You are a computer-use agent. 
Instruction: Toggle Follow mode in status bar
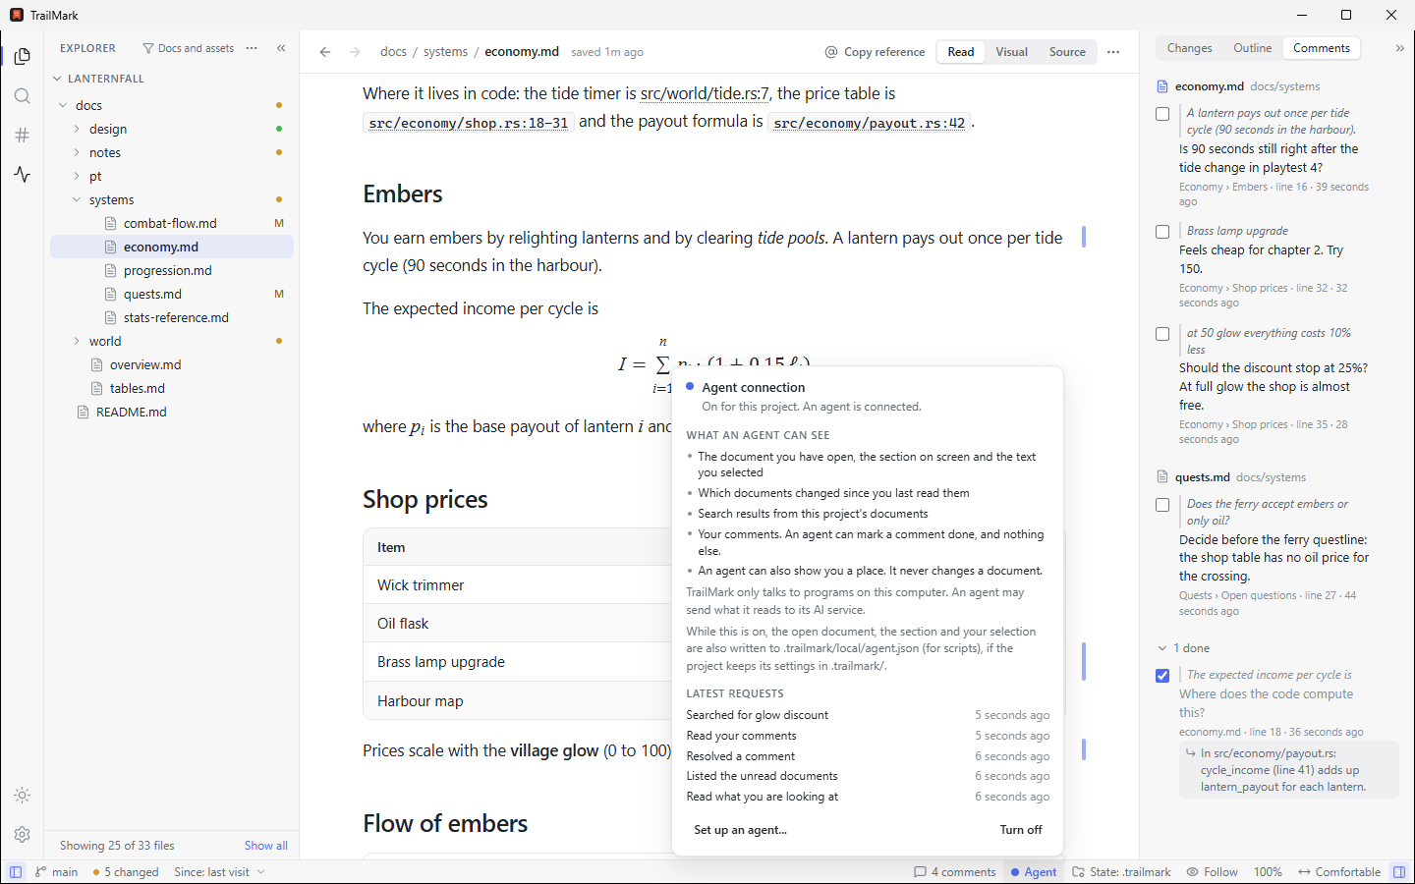(x=1212, y=872)
